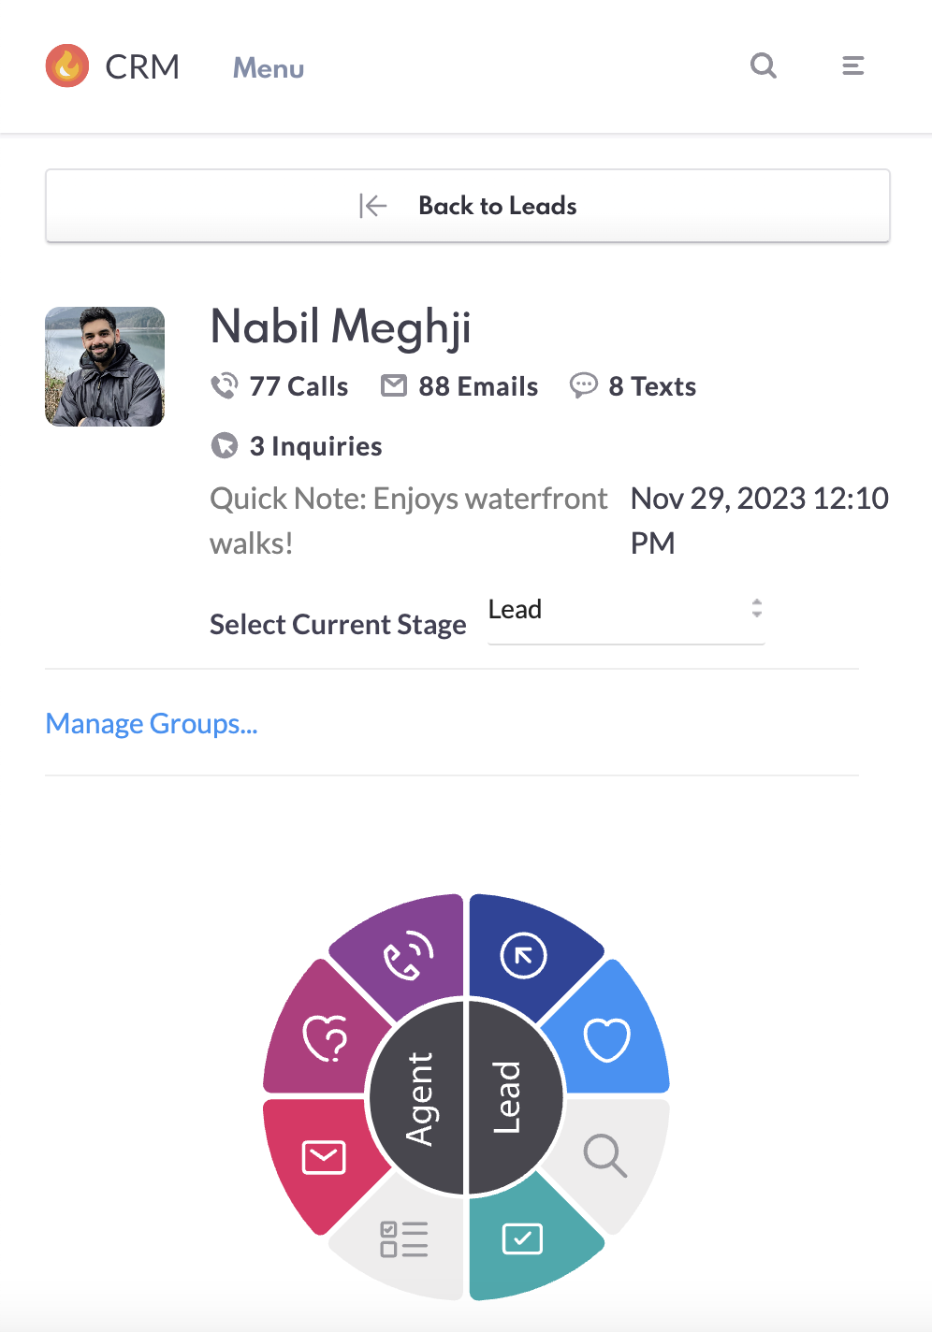Click the 77 Calls counter

click(280, 386)
